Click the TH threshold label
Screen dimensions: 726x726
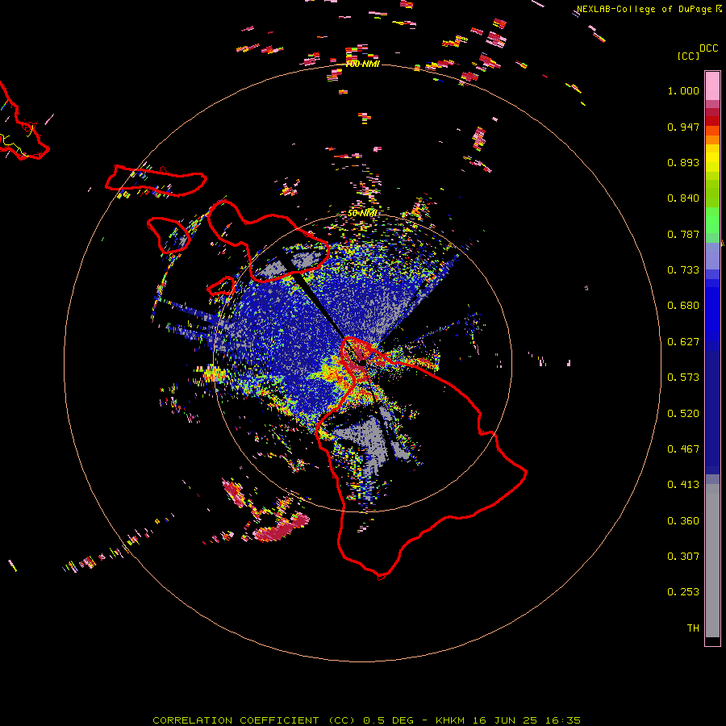click(693, 628)
